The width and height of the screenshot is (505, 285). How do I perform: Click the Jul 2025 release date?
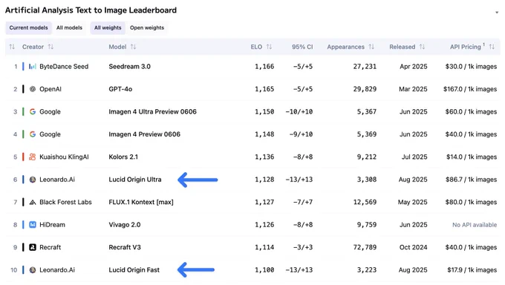point(414,157)
